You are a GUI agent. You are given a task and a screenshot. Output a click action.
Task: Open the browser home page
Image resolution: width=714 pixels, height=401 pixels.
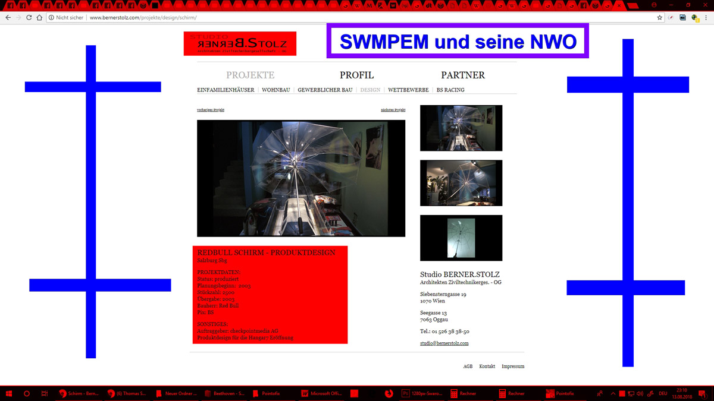(x=39, y=18)
